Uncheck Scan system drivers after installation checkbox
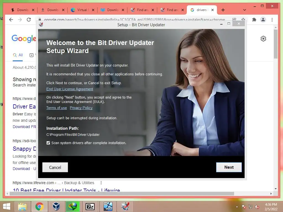The width and height of the screenshot is (283, 212). click(x=48, y=143)
